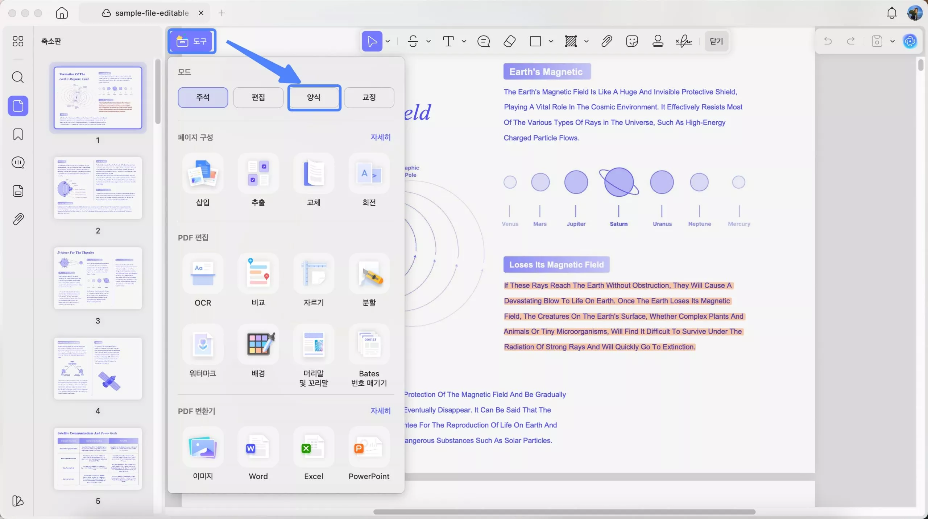The width and height of the screenshot is (928, 519).
Task: Undo the last action
Action: pyautogui.click(x=828, y=41)
